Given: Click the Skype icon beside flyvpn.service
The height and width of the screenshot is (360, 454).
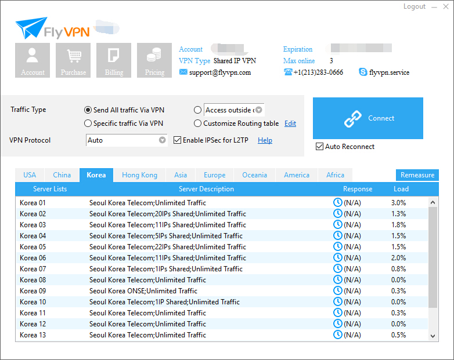Looking at the screenshot, I should [x=363, y=72].
